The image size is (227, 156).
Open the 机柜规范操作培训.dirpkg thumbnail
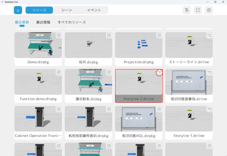pyautogui.click(x=88, y=119)
